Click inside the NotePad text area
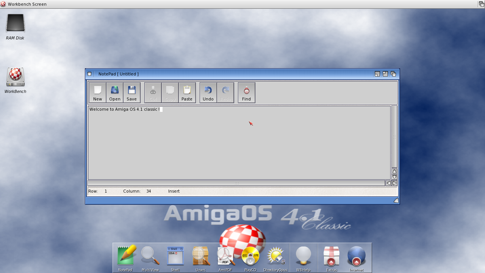 point(239,143)
